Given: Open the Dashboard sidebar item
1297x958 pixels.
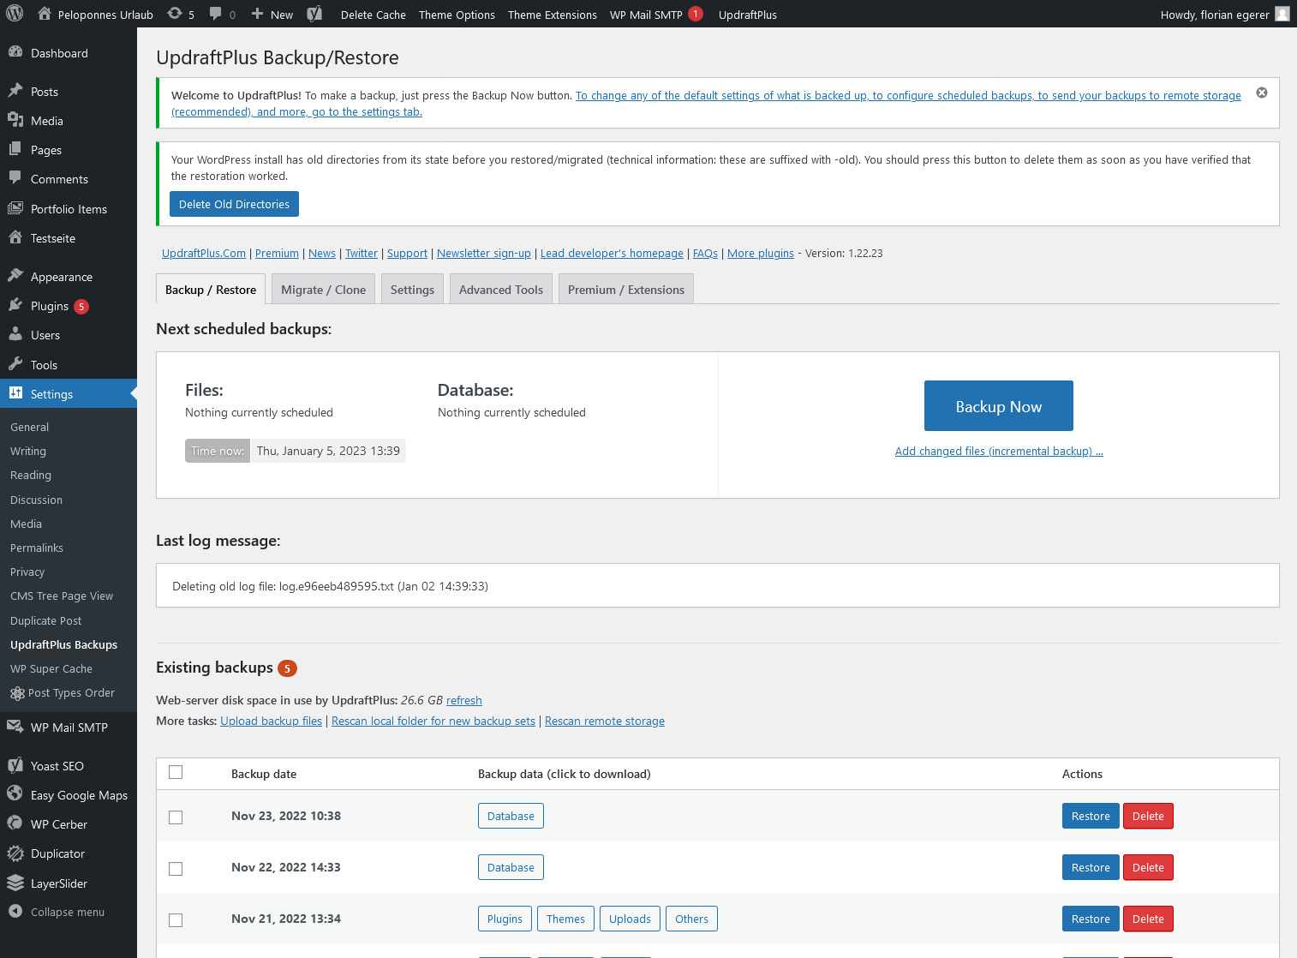Looking at the screenshot, I should coord(69,53).
